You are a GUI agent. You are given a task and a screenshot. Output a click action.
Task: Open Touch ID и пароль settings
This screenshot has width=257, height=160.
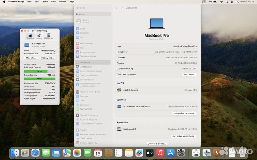click(x=93, y=119)
